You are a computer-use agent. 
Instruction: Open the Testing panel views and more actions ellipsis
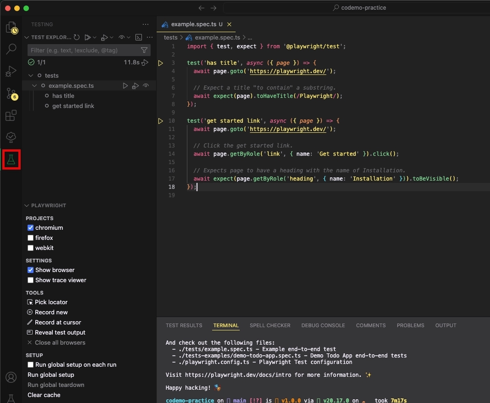tap(146, 24)
